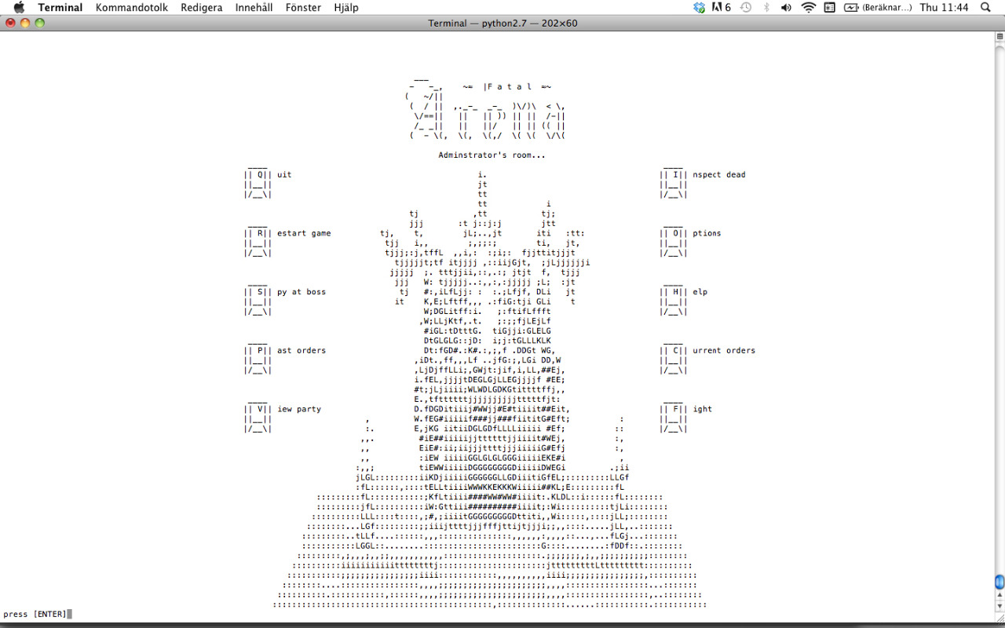
Task: Click the ASCII R key for Restart game
Action: 259,233
